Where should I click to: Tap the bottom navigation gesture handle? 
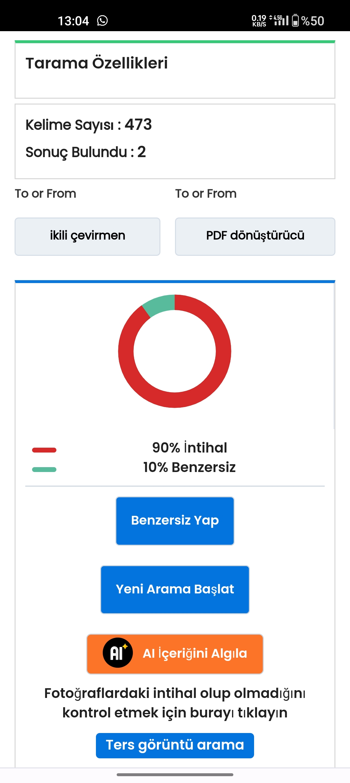(175, 775)
